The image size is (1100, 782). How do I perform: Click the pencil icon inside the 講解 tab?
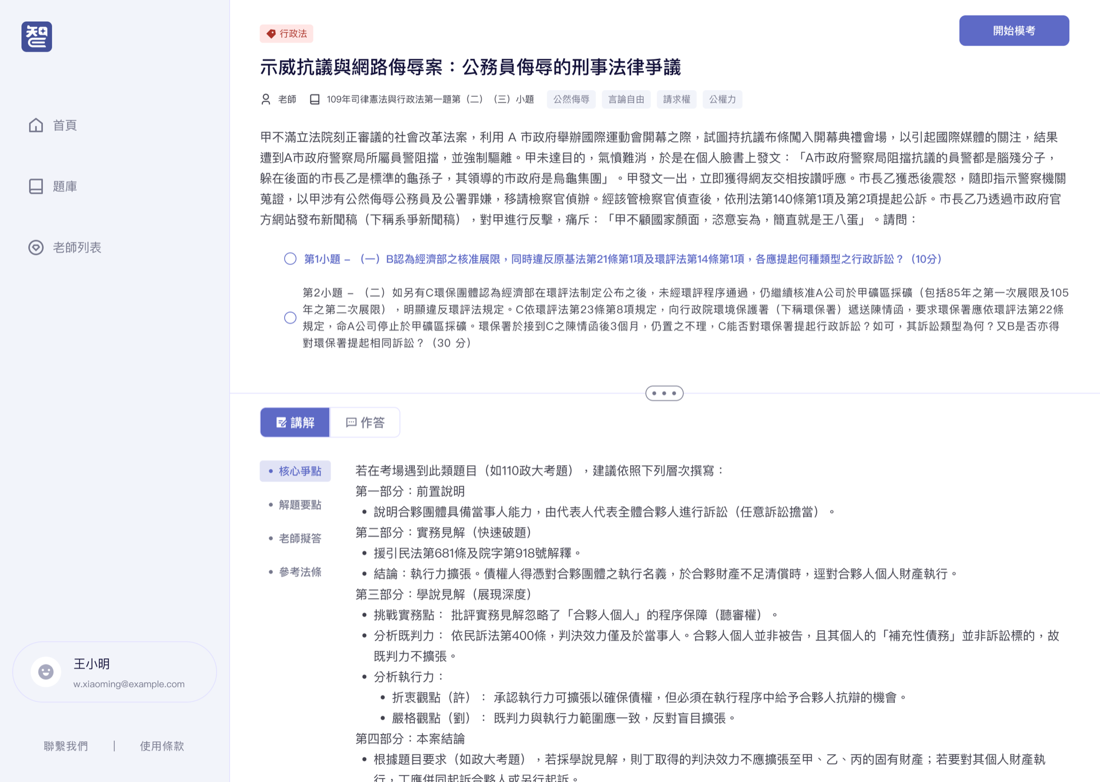click(x=281, y=422)
